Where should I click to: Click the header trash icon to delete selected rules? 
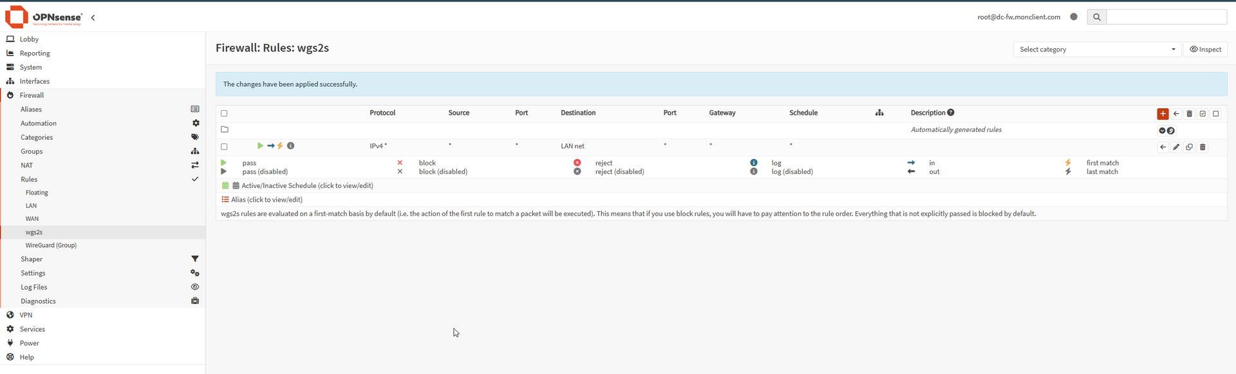point(1189,114)
